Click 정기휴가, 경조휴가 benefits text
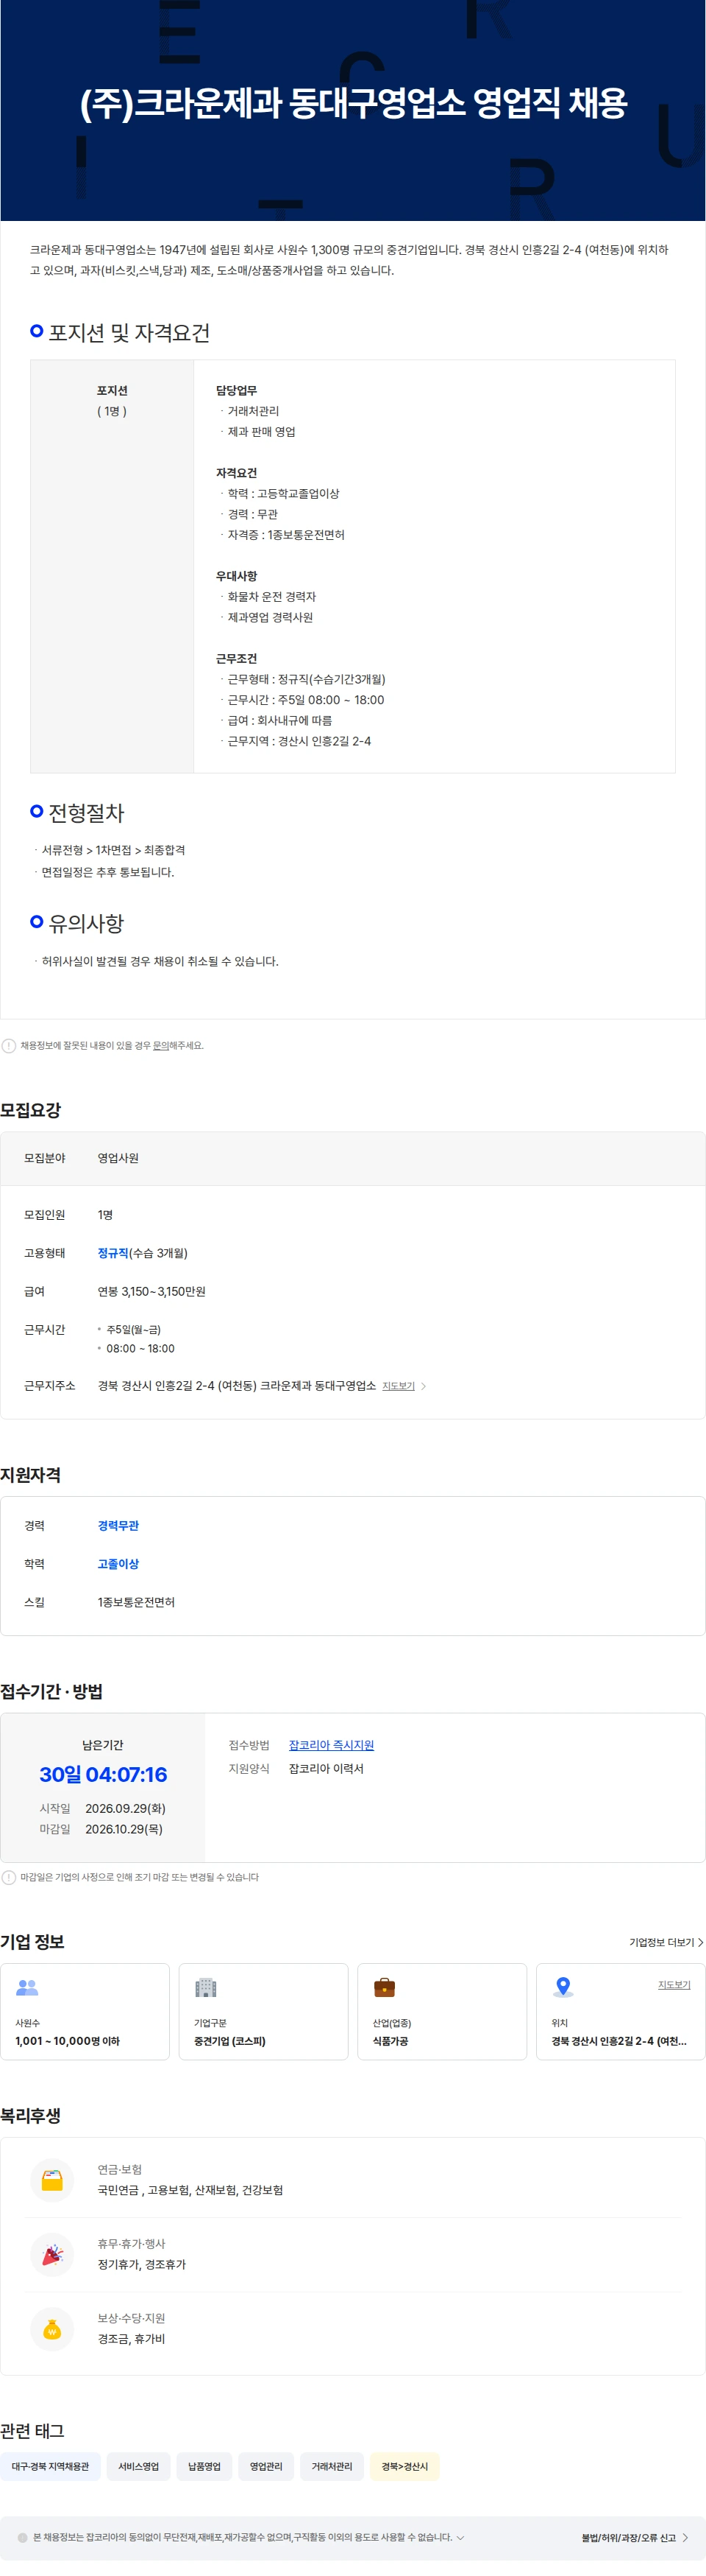 click(x=142, y=2264)
